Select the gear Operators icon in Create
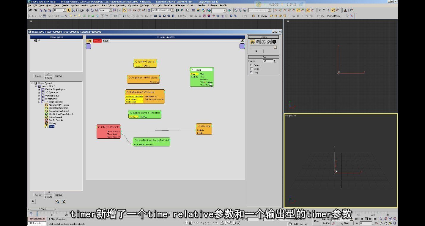Screen dimensions: 425x226 pos(263,42)
